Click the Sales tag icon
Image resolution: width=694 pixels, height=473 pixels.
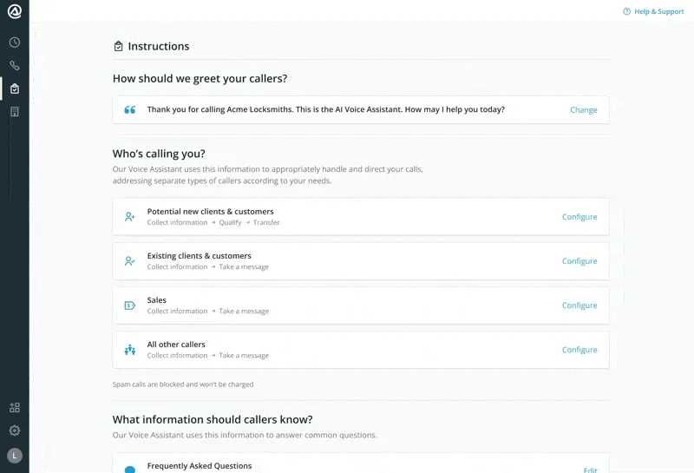(129, 305)
